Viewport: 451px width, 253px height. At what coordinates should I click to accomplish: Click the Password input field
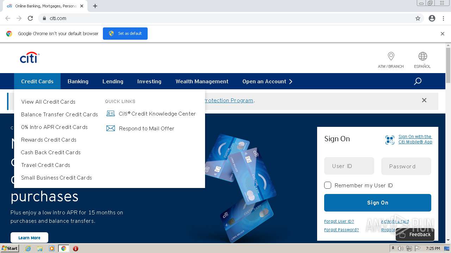click(406, 166)
